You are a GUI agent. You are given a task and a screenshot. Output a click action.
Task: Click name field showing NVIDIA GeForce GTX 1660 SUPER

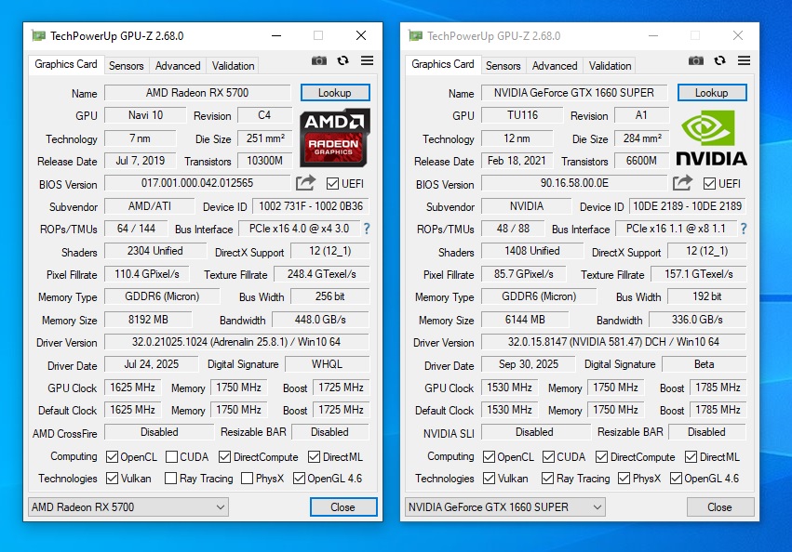[x=574, y=93]
